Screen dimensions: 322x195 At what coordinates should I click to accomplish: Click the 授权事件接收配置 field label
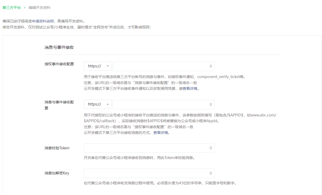tap(59, 64)
